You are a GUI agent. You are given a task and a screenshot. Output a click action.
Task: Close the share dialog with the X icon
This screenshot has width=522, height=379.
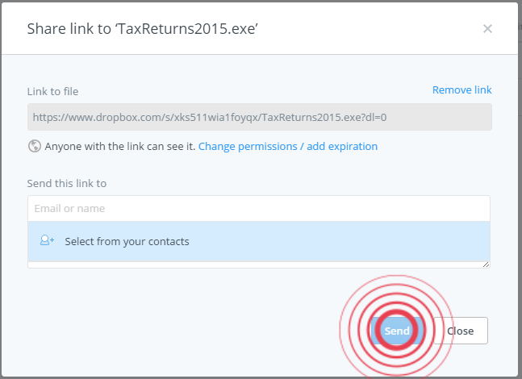point(487,29)
